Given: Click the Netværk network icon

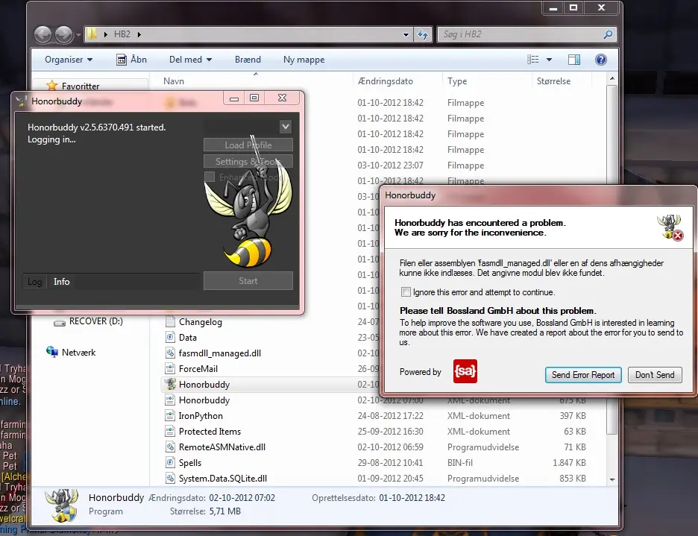Looking at the screenshot, I should pos(52,352).
